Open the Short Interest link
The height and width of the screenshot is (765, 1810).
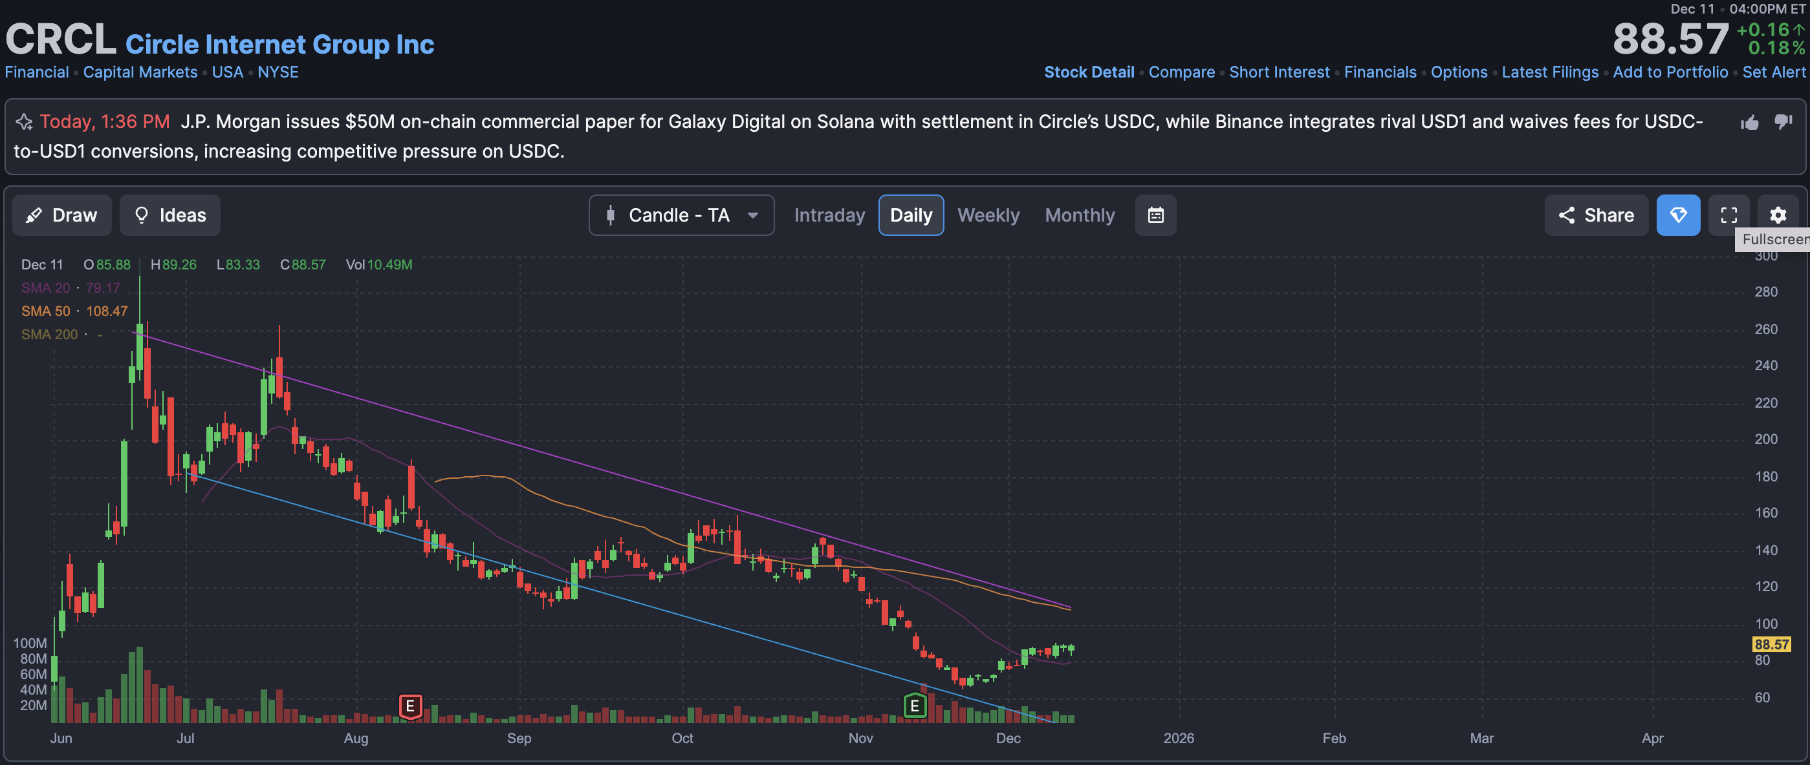(1279, 72)
